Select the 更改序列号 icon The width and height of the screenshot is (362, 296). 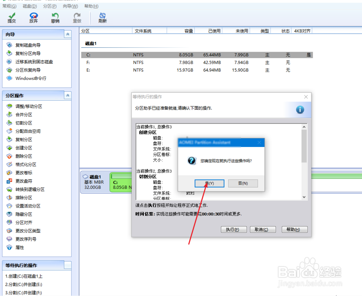point(9,239)
